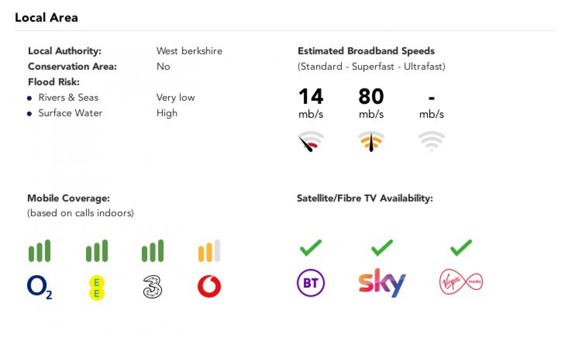
Task: Click the Virgin Media logo
Action: (461, 282)
